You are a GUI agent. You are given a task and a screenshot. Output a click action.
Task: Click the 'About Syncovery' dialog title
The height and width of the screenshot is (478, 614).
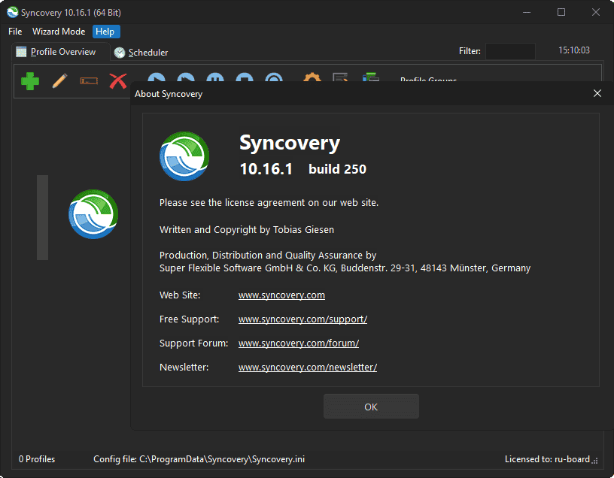pos(169,94)
